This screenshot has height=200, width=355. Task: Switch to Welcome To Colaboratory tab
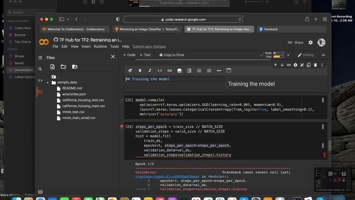[x=75, y=29]
